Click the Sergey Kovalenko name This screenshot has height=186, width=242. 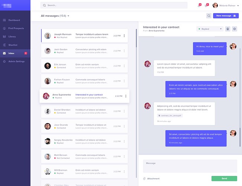pyautogui.click(x=63, y=140)
